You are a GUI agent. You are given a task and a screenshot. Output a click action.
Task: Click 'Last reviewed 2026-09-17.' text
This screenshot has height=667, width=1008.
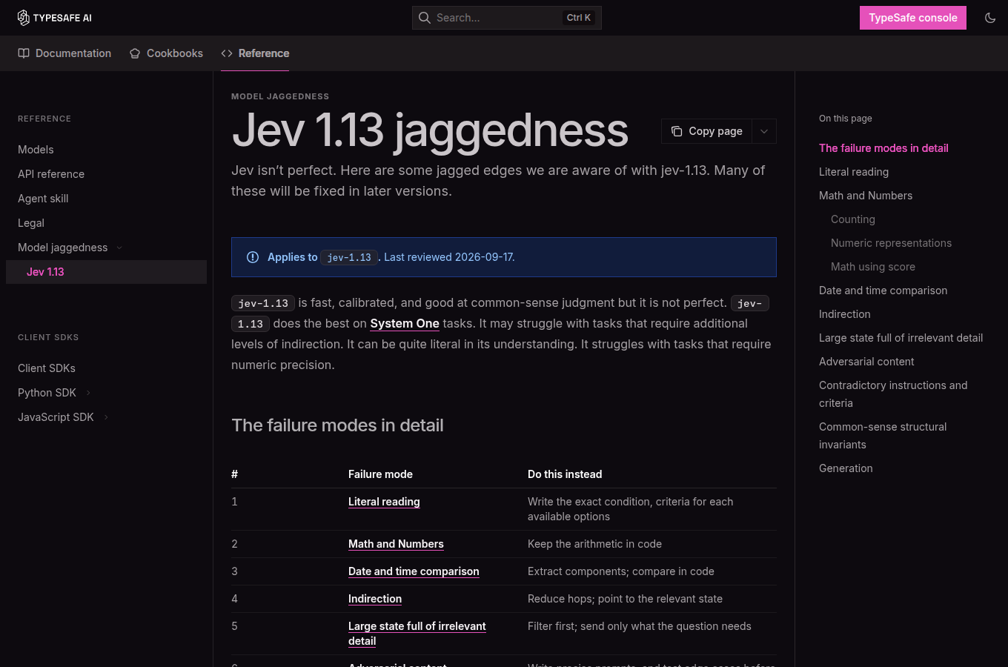pyautogui.click(x=449, y=257)
